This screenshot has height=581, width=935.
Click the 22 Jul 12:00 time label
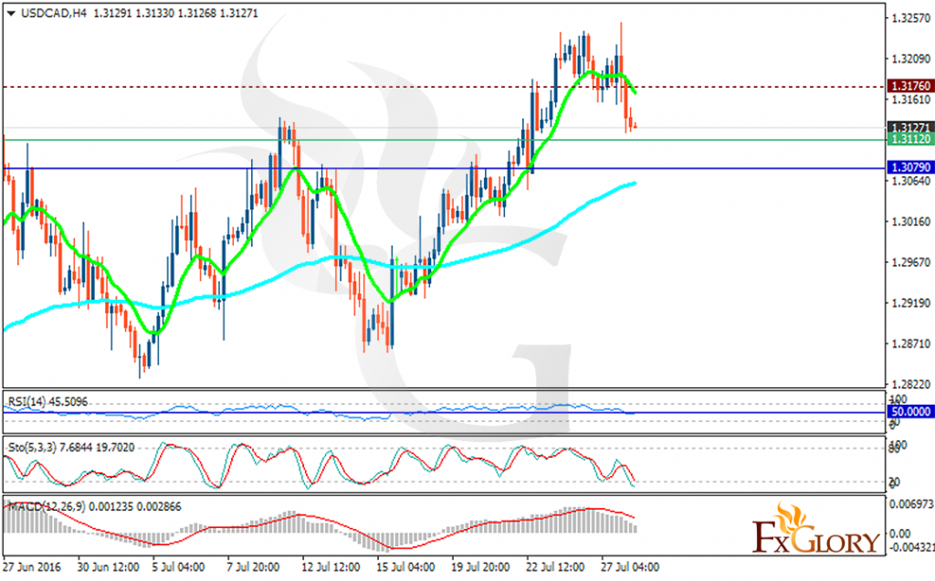(x=555, y=566)
